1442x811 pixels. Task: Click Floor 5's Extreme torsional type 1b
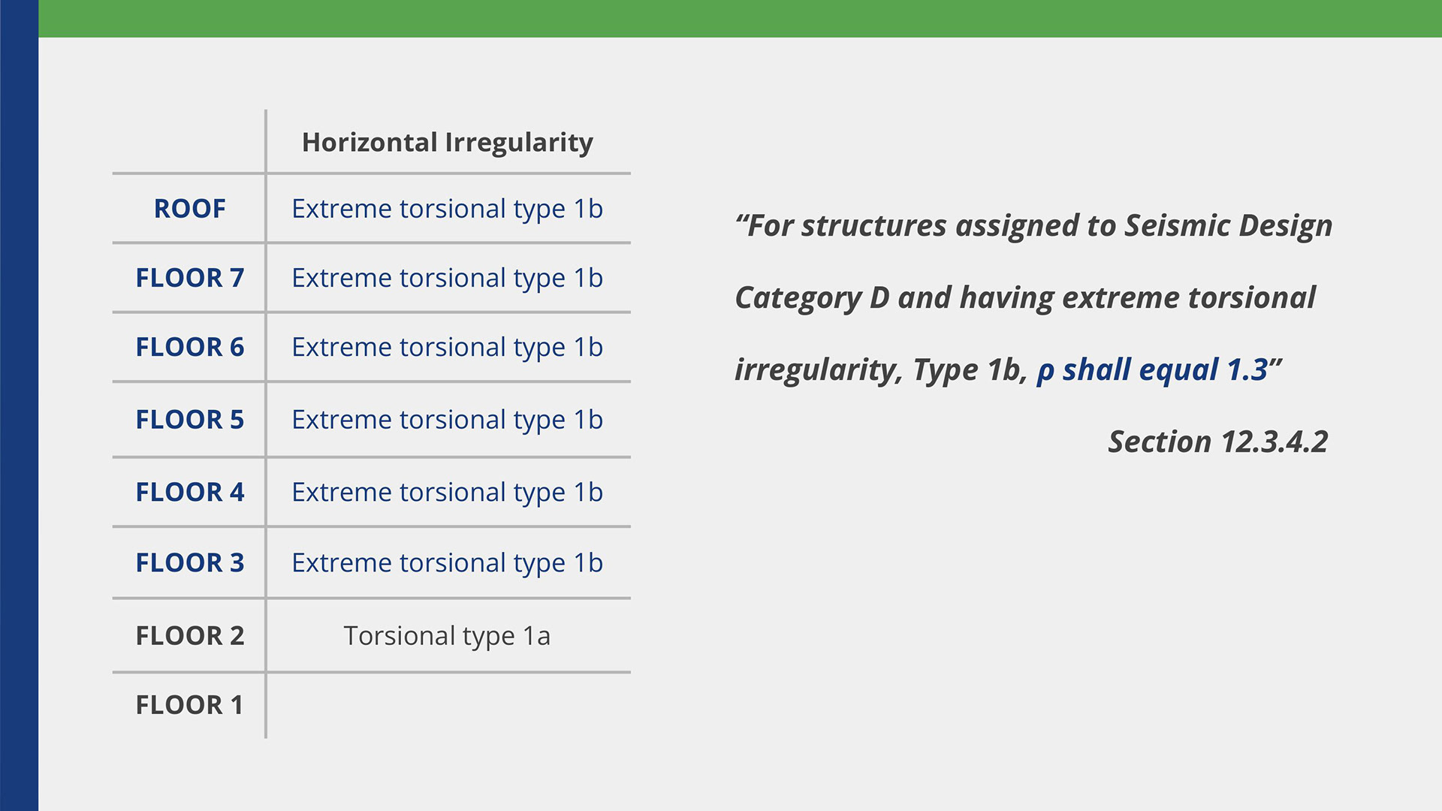[448, 420]
